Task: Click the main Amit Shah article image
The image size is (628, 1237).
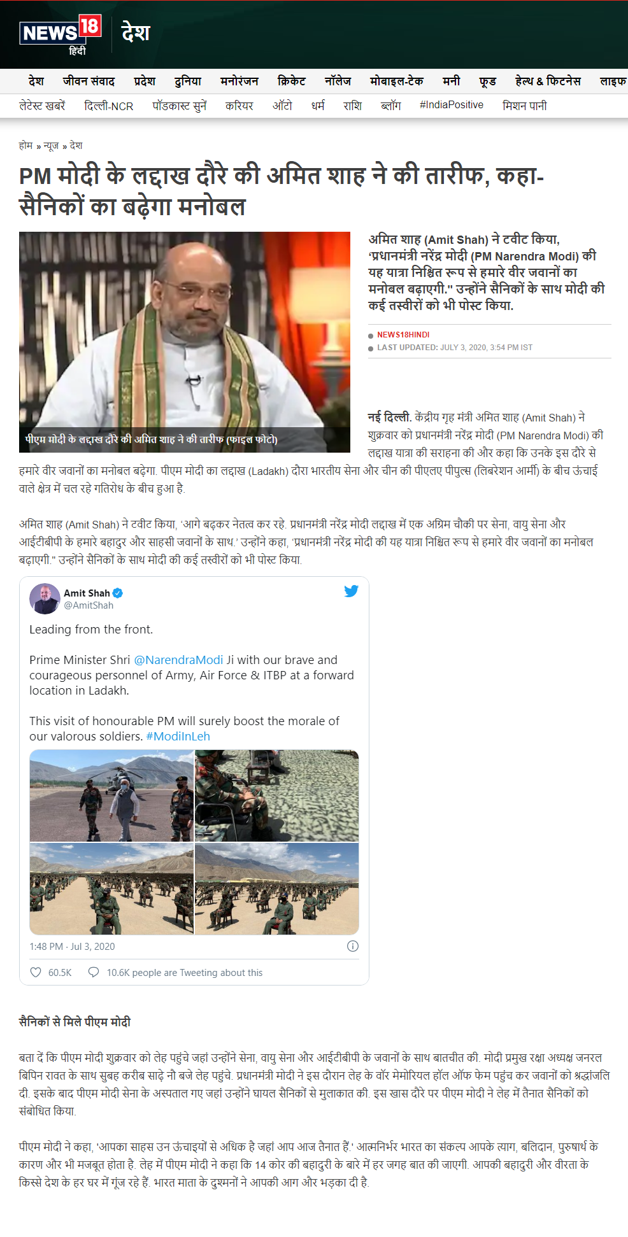Action: tap(185, 342)
